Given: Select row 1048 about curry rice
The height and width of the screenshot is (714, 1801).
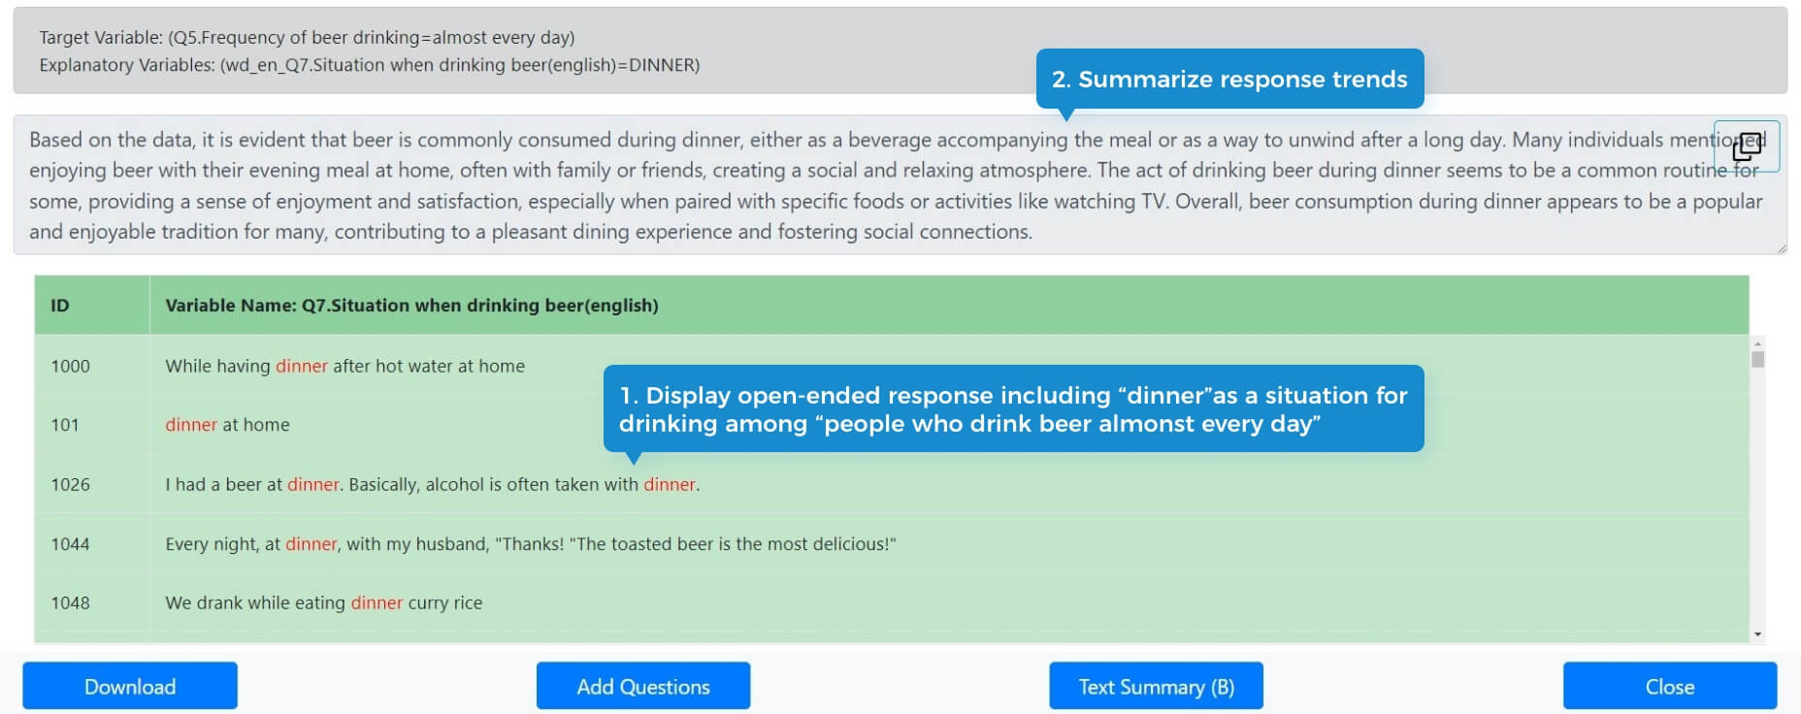Looking at the screenshot, I should [x=892, y=602].
